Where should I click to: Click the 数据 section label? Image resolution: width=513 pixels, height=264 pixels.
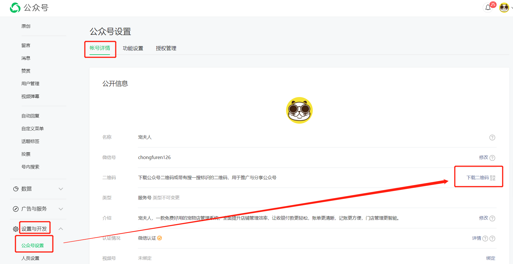tap(26, 189)
